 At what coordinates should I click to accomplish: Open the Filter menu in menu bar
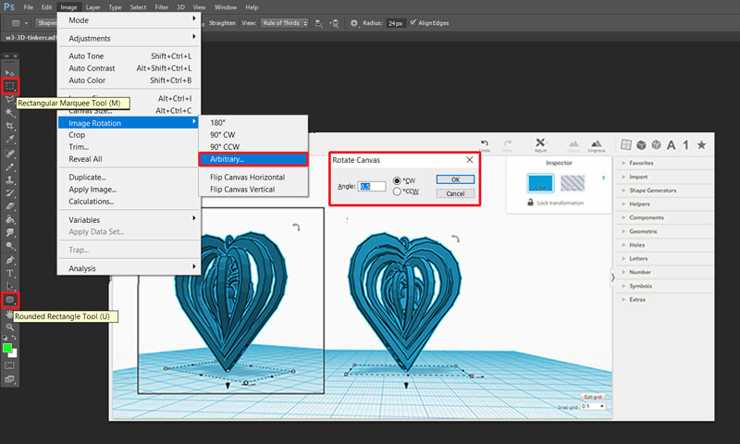(161, 7)
